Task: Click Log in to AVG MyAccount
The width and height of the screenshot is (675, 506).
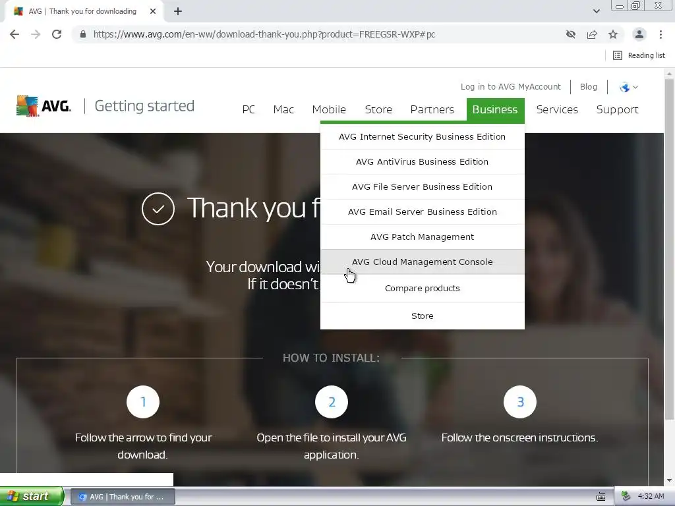Action: pos(511,87)
